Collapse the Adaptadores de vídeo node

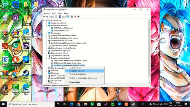(47, 26)
